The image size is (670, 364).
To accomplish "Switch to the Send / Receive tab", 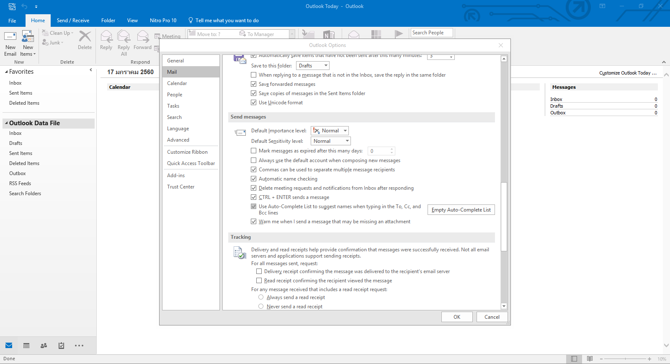I will coord(73,21).
